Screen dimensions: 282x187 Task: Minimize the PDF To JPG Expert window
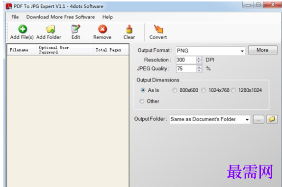[248, 5]
